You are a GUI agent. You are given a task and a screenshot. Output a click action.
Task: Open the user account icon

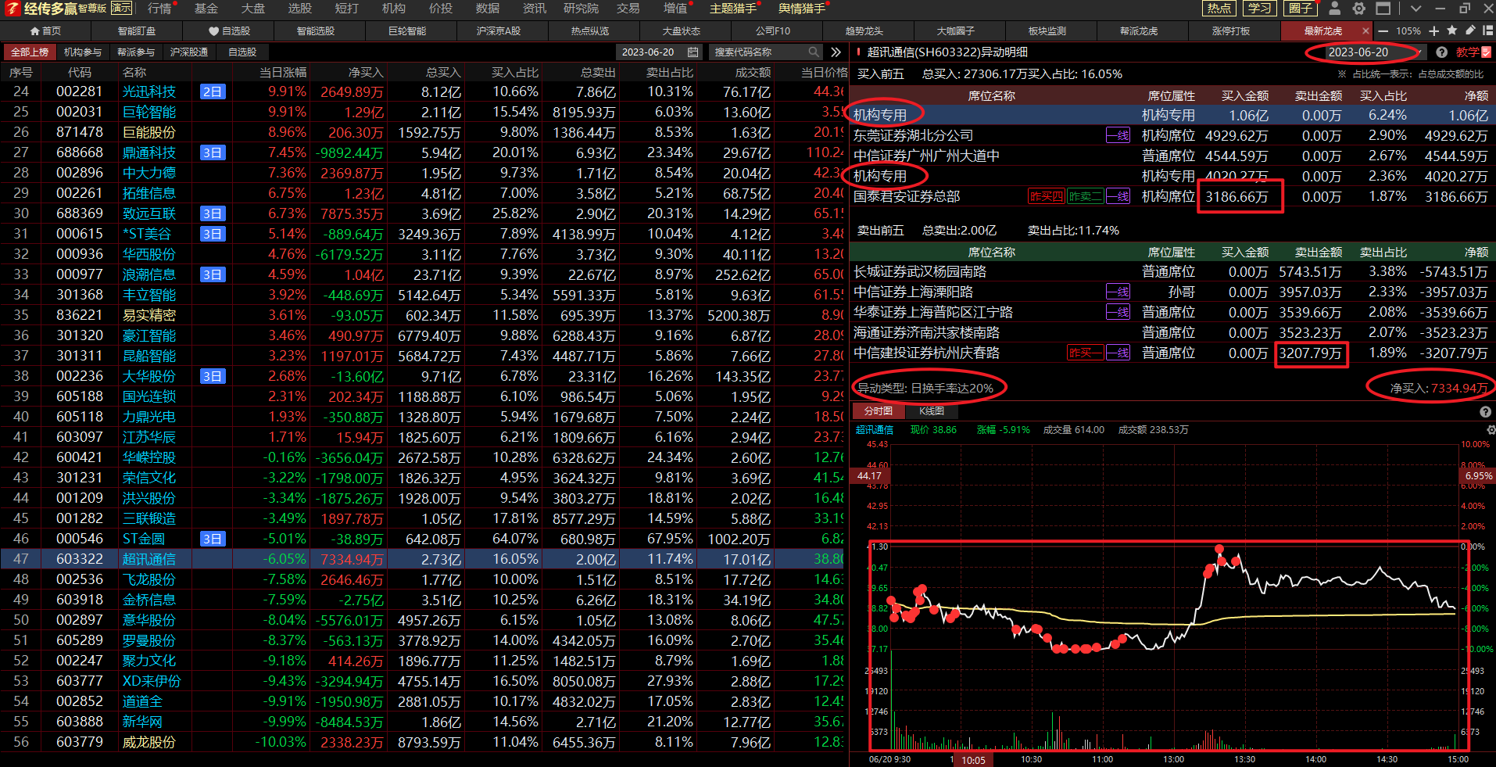pos(1335,9)
